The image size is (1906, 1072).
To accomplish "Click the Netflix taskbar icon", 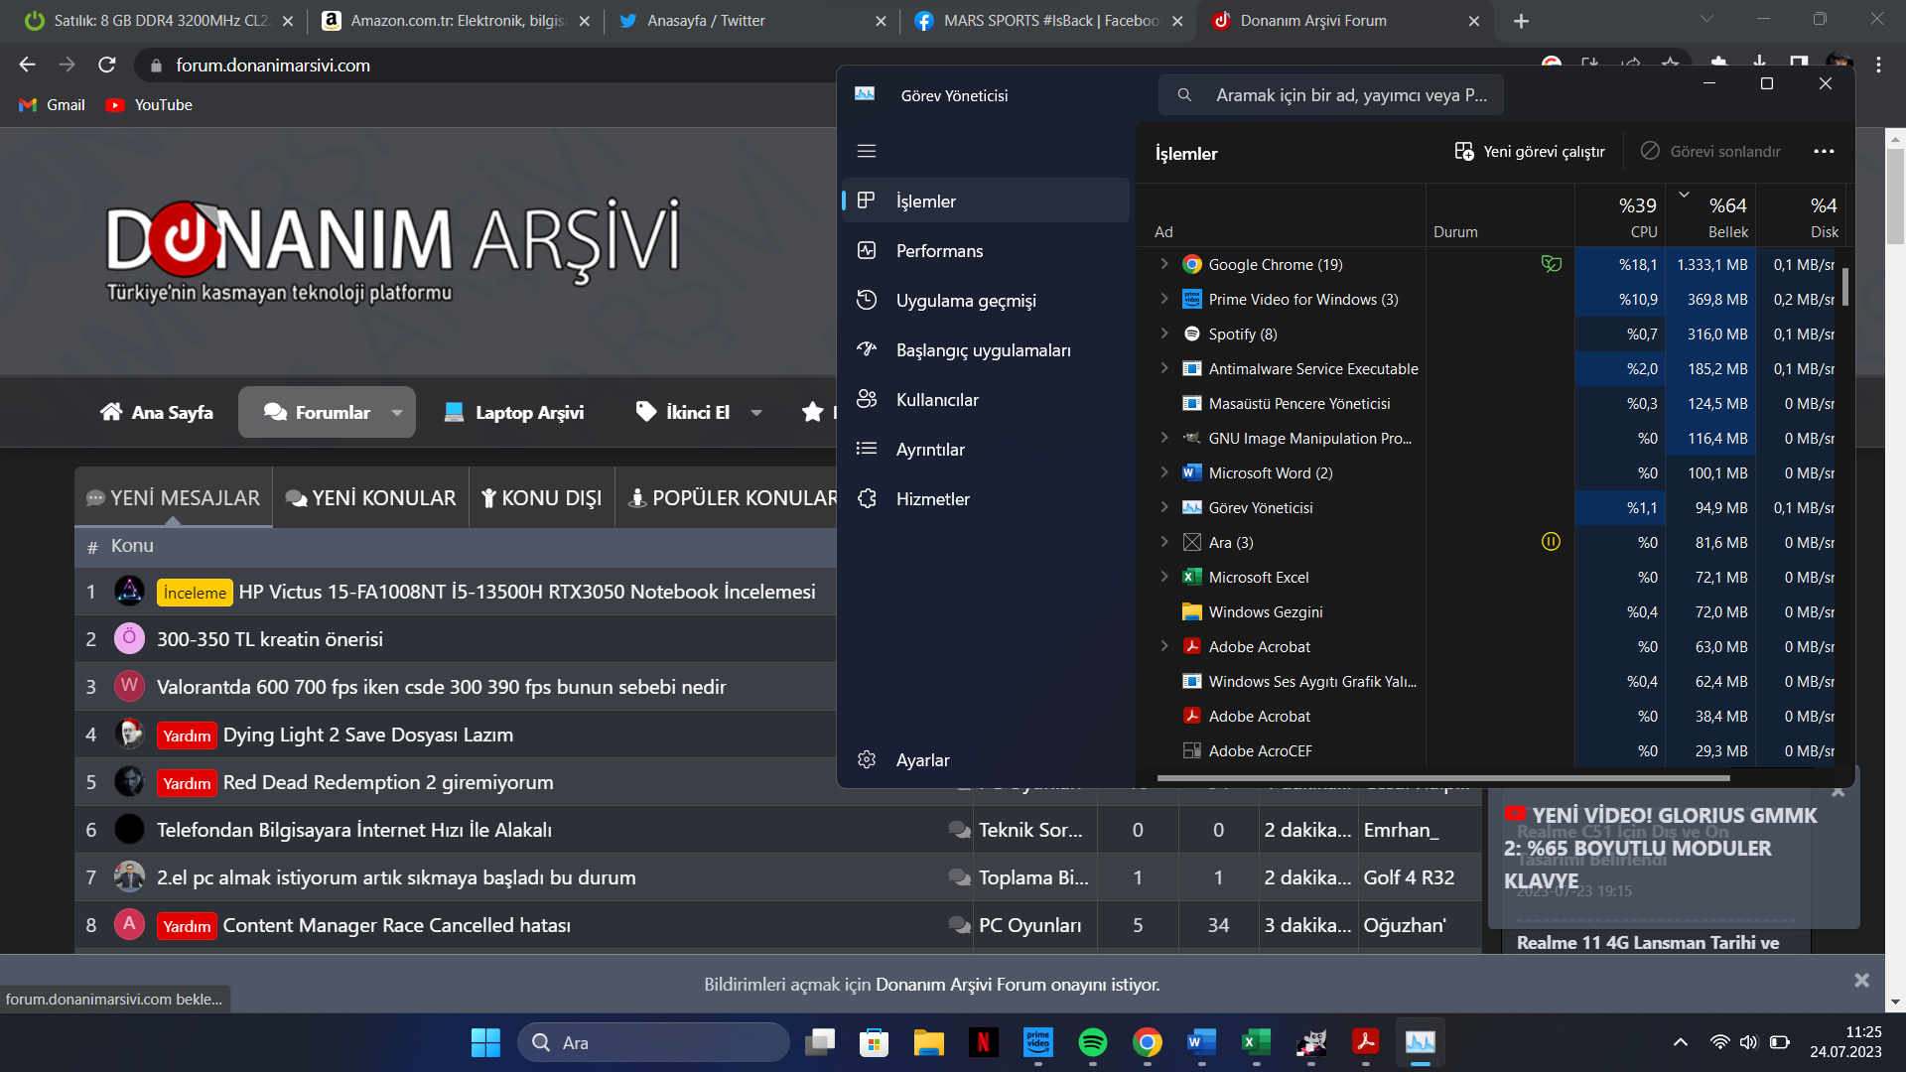I will pos(982,1042).
